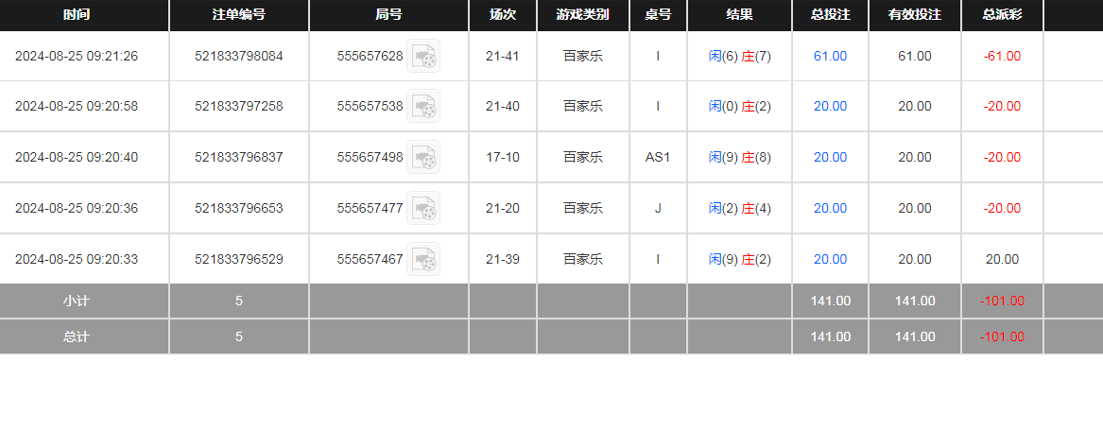View replay video for round 555657467
Viewport: 1103px width, 448px height.
423,260
